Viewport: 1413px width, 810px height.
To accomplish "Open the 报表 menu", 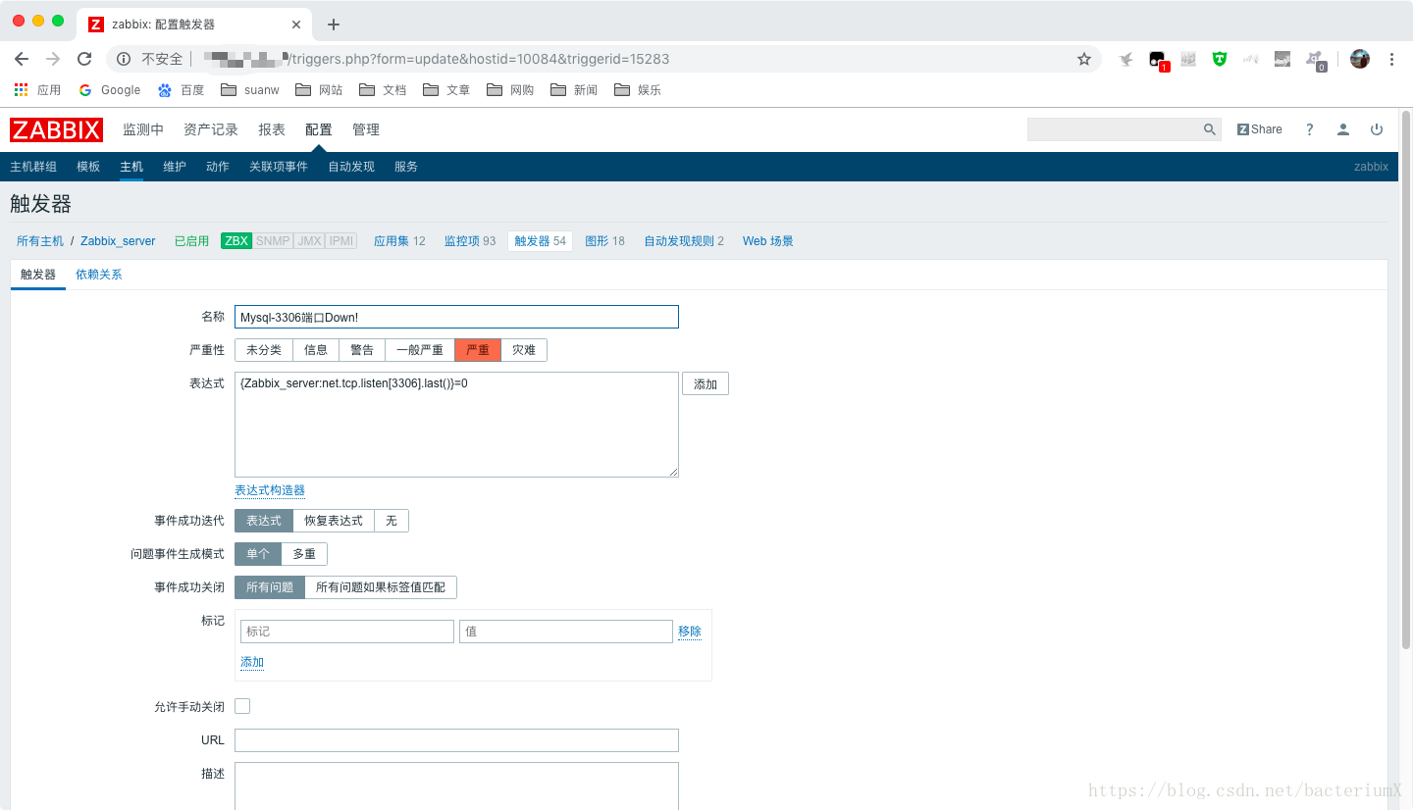I will 272,129.
